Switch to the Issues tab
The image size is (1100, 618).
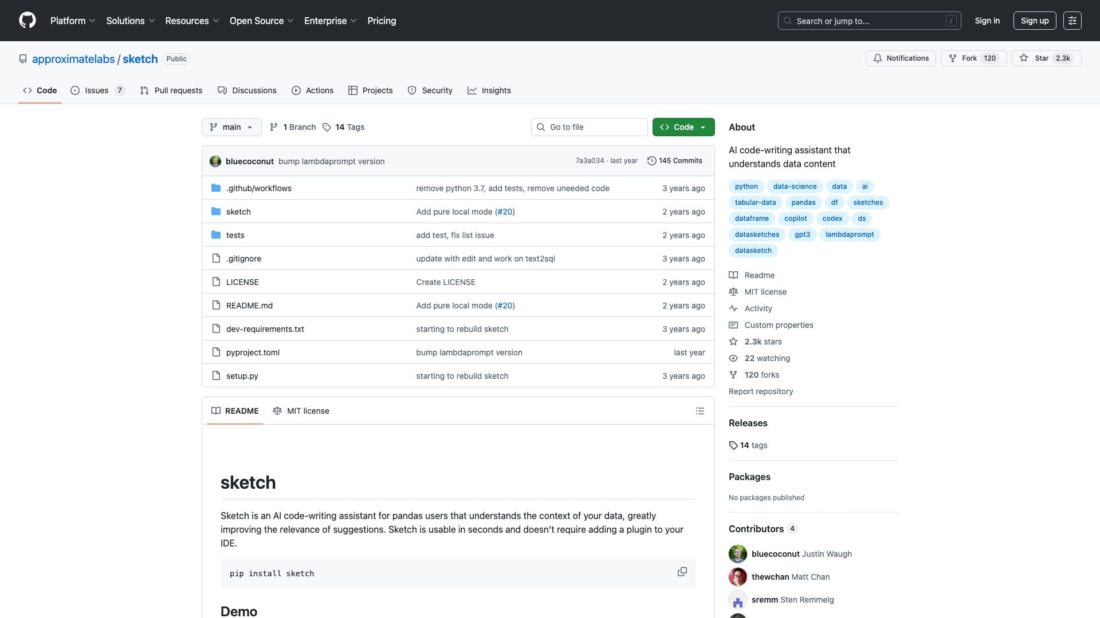tap(97, 90)
